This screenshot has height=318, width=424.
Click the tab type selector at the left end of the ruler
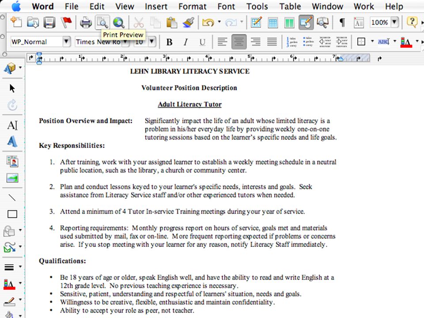31,57
